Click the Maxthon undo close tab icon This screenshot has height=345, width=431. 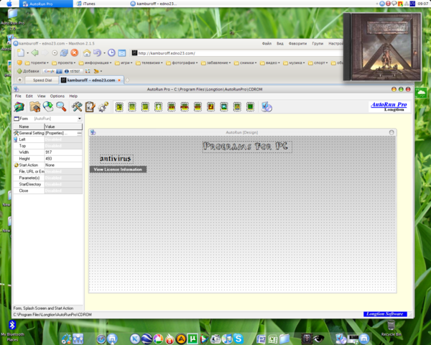[97, 52]
